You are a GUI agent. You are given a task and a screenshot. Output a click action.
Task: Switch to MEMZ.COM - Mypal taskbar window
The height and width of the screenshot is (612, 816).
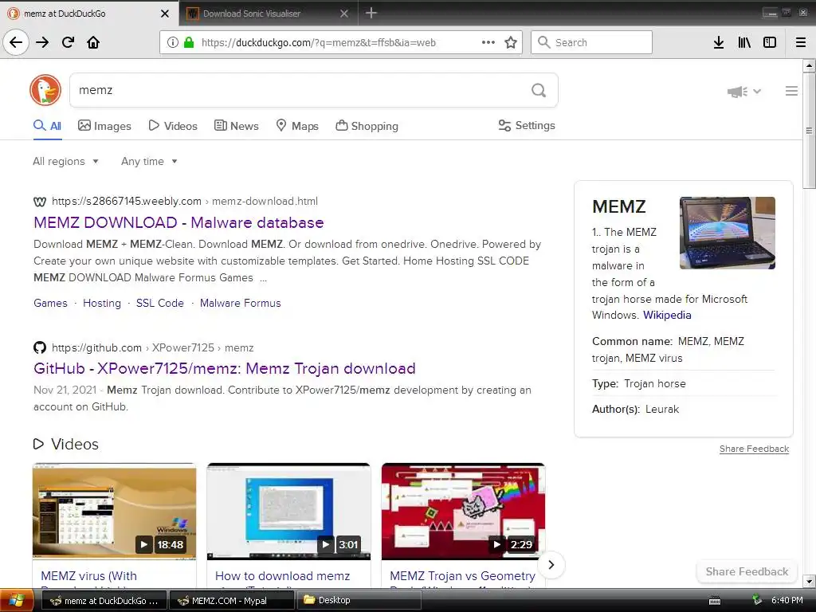(x=232, y=601)
